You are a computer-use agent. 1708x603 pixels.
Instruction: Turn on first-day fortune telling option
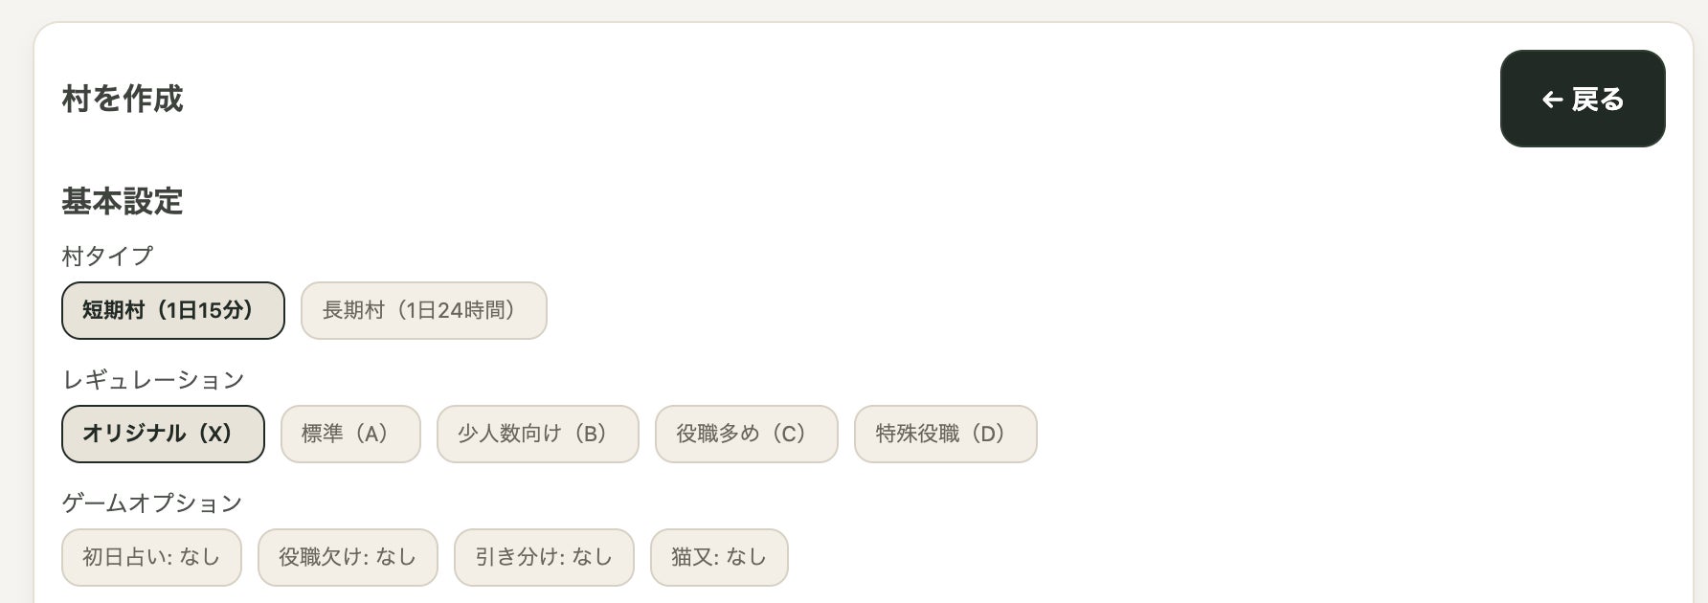click(151, 557)
